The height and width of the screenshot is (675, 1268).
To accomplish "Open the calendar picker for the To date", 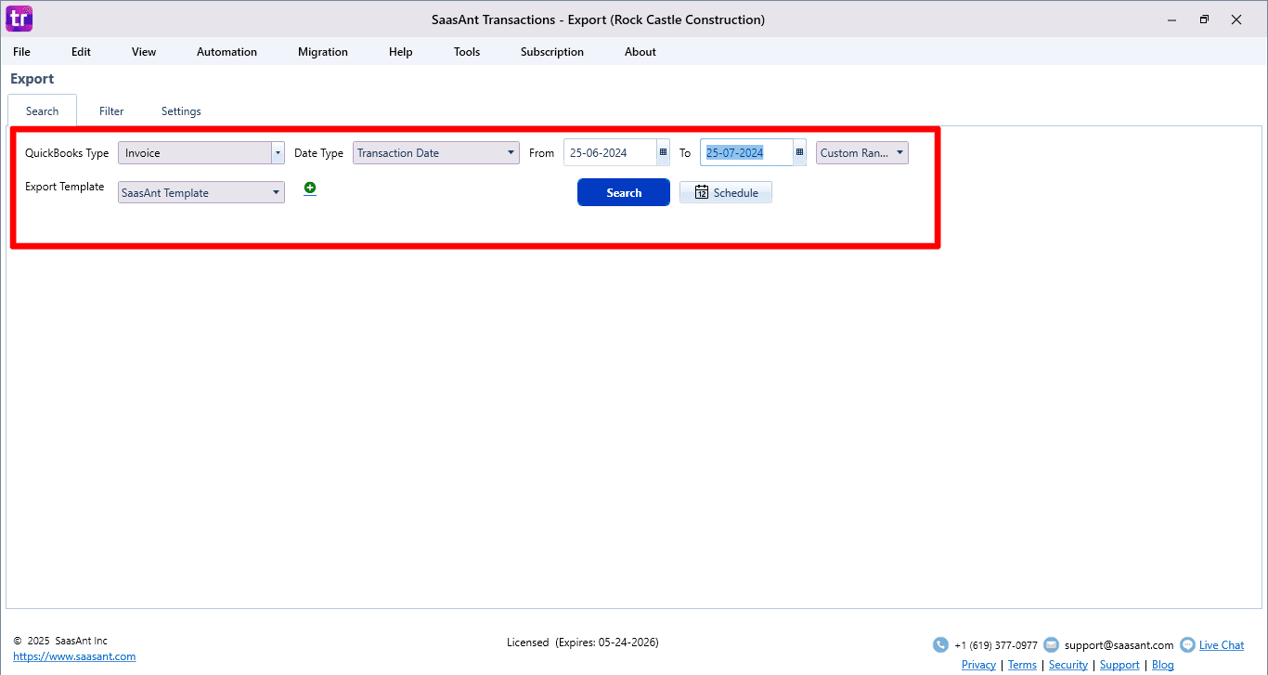I will [x=799, y=152].
